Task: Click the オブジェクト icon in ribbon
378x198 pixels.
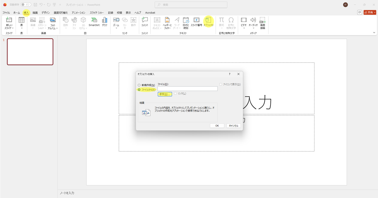Action: tap(208, 22)
